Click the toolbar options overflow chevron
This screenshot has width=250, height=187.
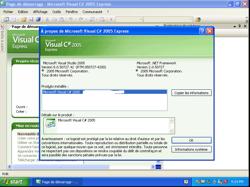[247, 19]
